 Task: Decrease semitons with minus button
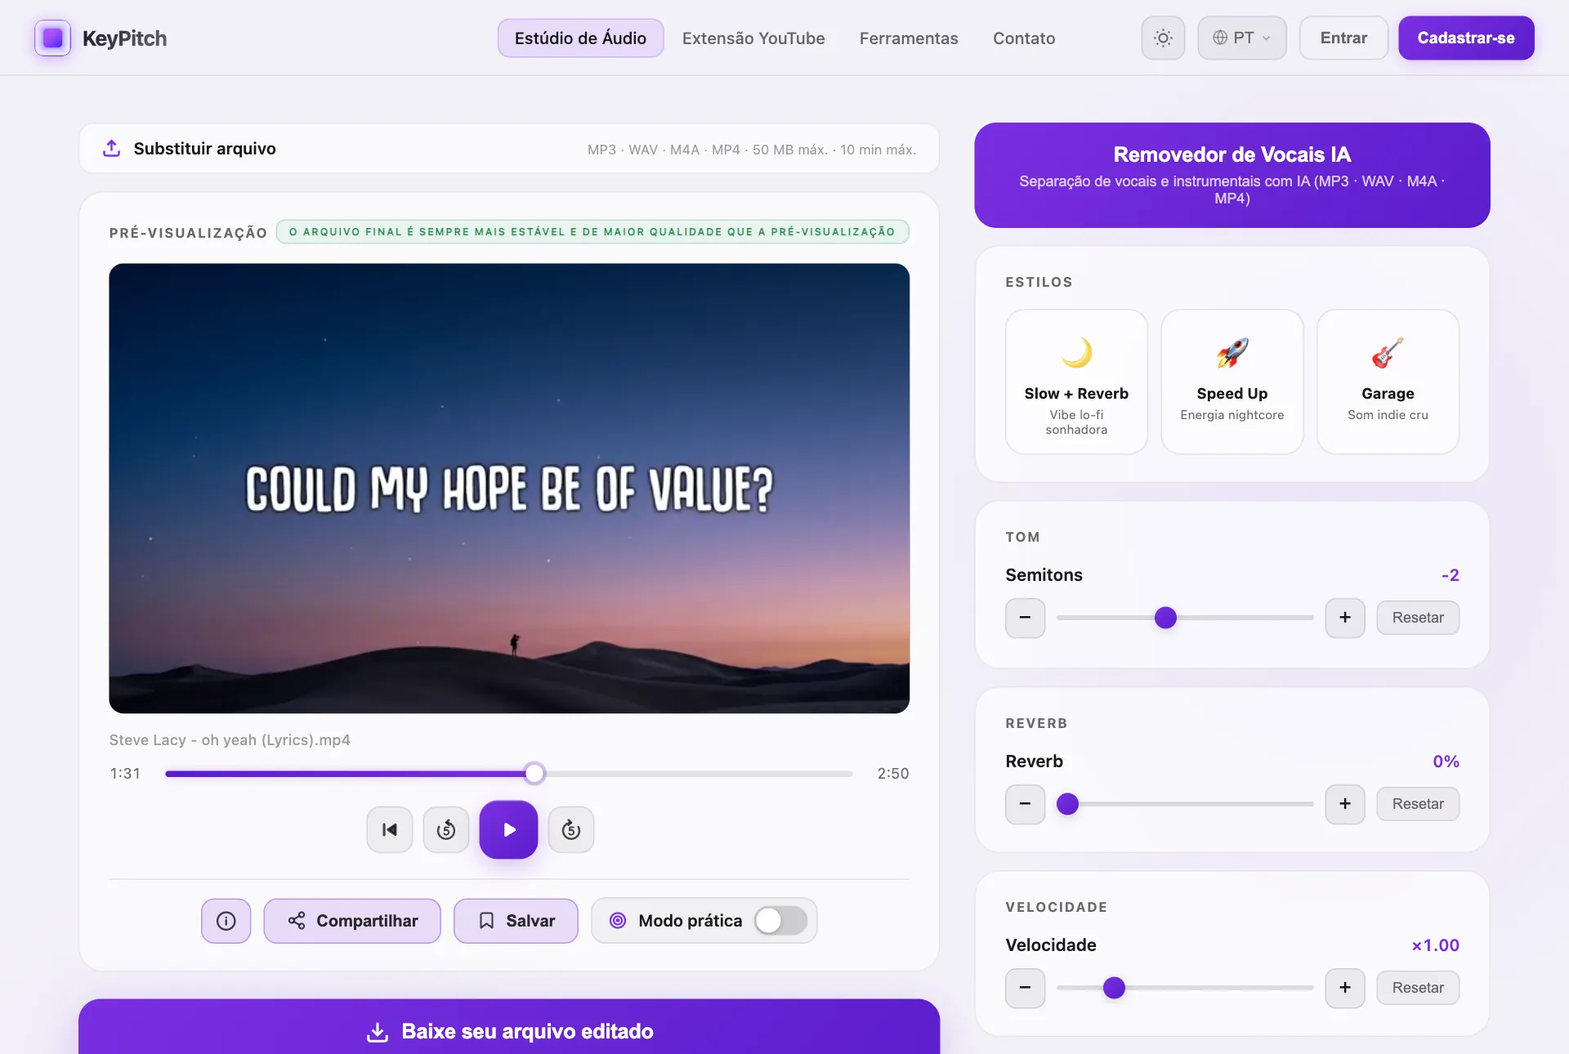click(x=1025, y=618)
